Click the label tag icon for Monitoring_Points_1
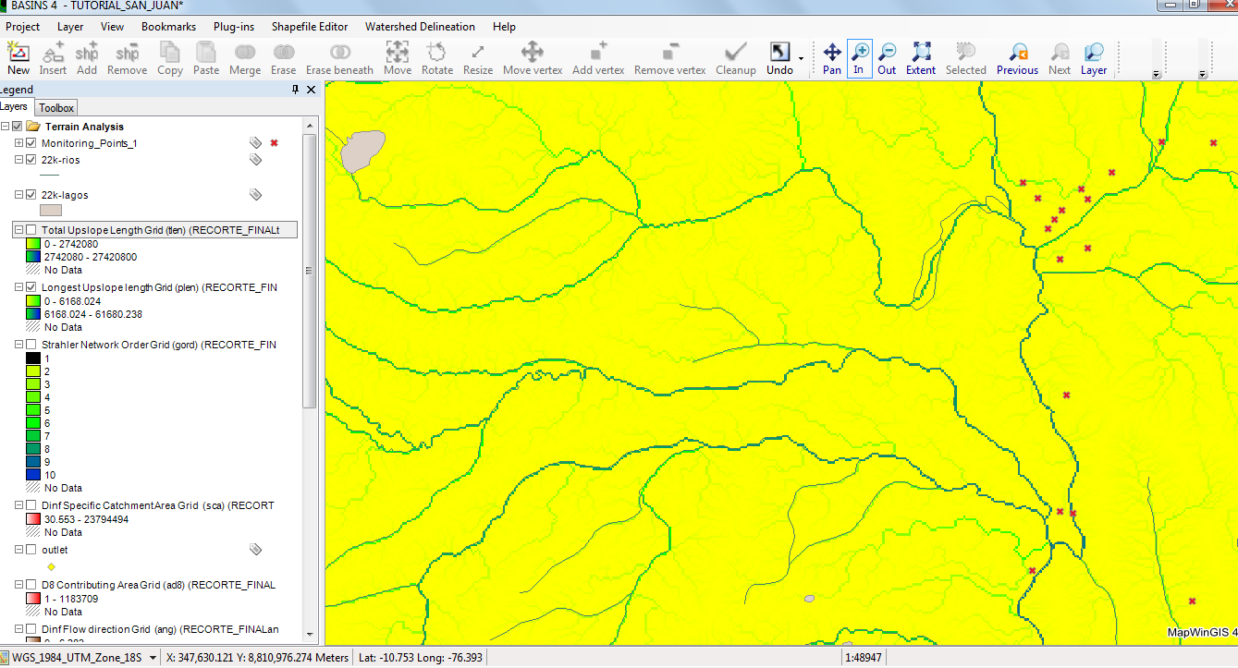 coord(256,143)
